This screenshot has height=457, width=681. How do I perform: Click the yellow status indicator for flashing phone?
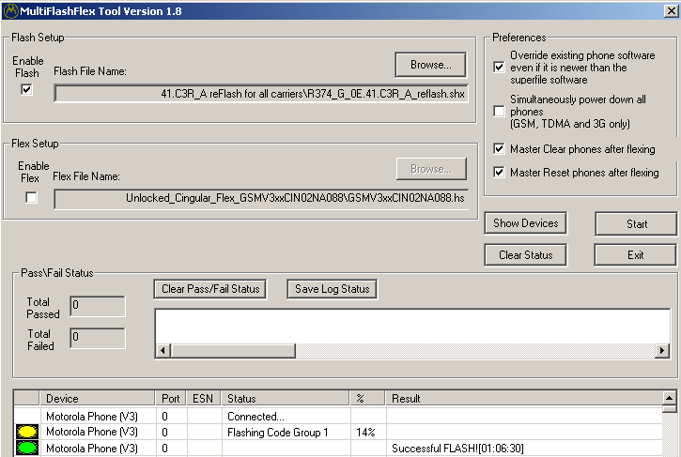coord(27,432)
